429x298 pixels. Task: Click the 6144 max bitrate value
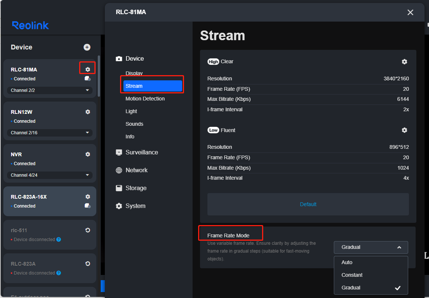point(403,99)
